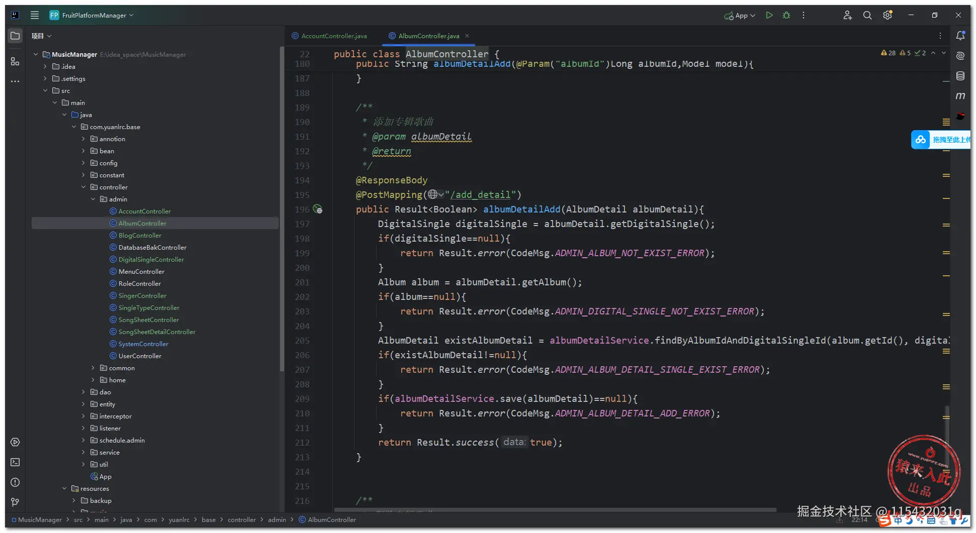The width and height of the screenshot is (976, 533).
Task: Open editor tab options menu
Action: point(940,36)
